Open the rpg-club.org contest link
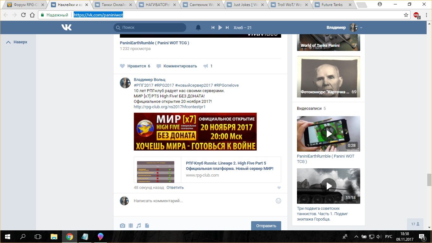 (x=170, y=107)
